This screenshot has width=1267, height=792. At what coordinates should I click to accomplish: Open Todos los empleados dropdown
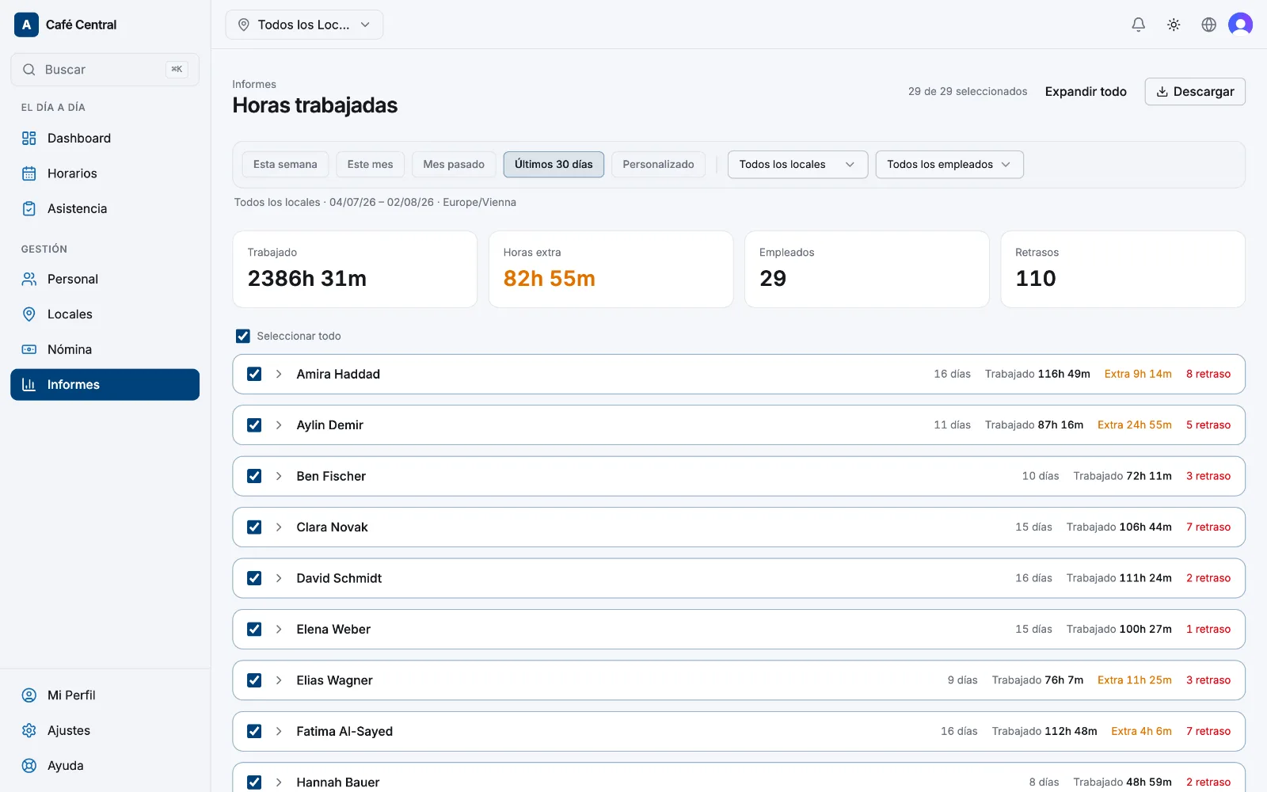pos(949,165)
